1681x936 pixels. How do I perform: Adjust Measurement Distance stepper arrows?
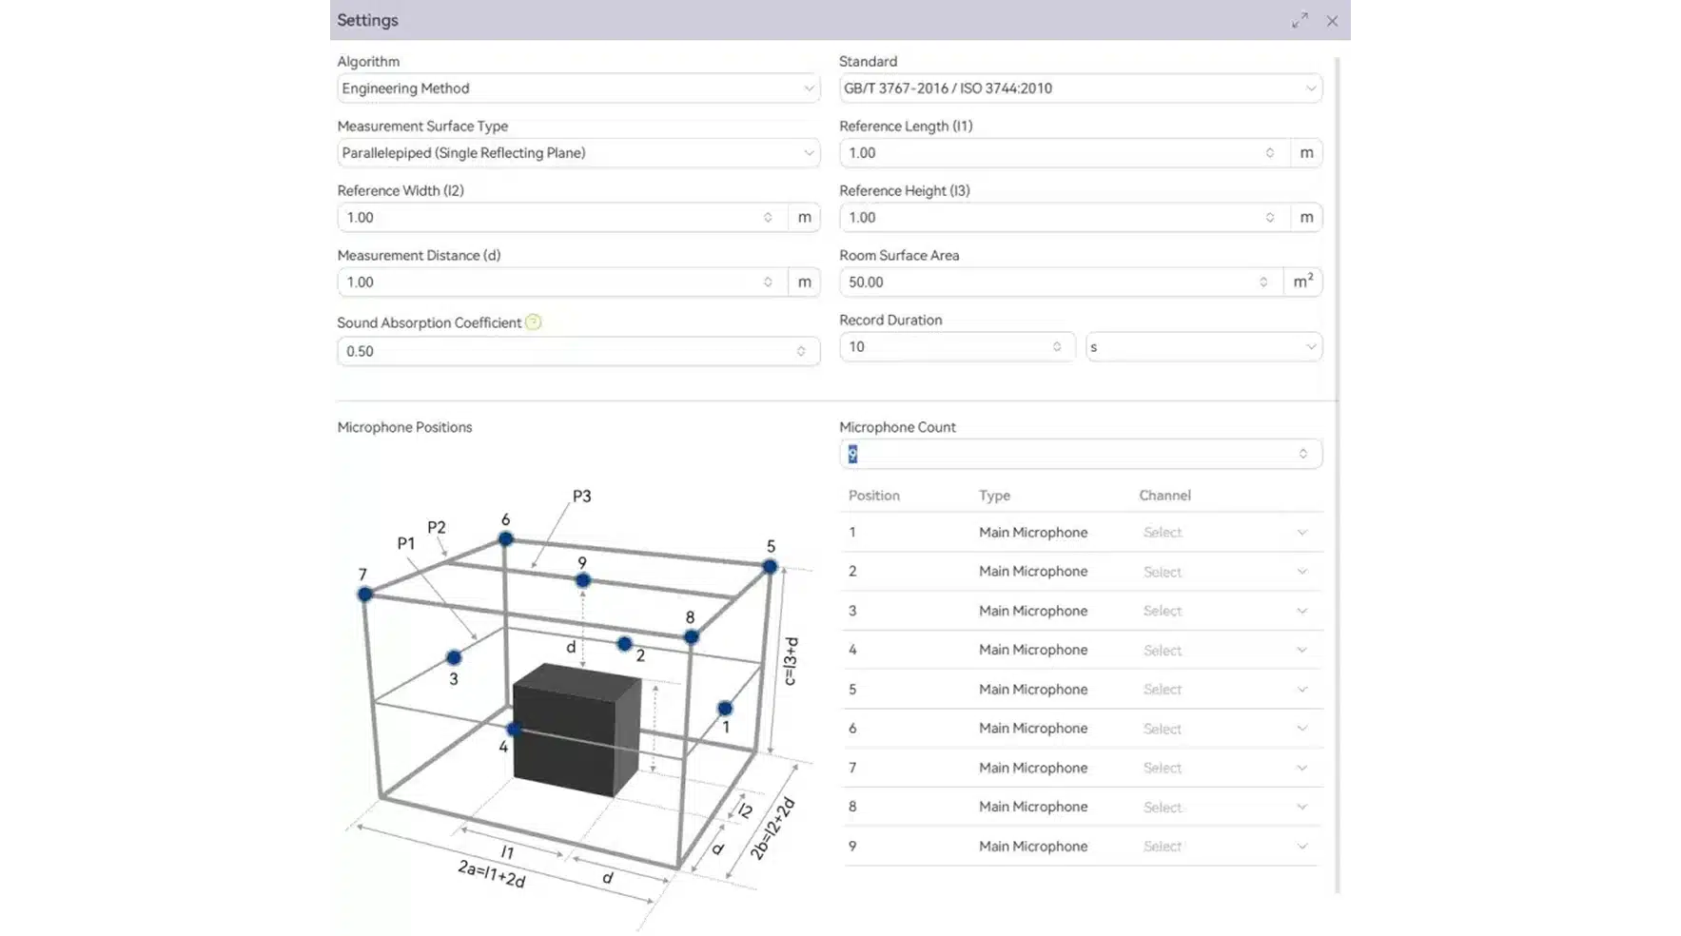(768, 283)
